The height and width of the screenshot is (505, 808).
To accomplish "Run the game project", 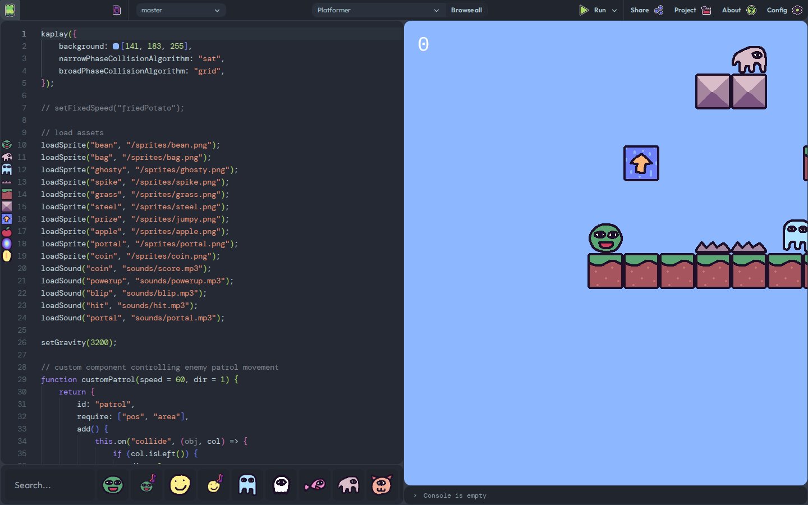I will coord(593,10).
